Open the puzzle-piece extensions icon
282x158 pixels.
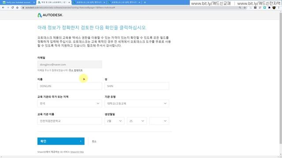[x=269, y=7]
